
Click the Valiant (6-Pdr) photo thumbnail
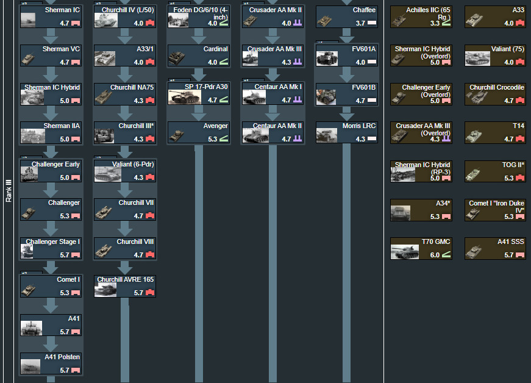(x=106, y=174)
